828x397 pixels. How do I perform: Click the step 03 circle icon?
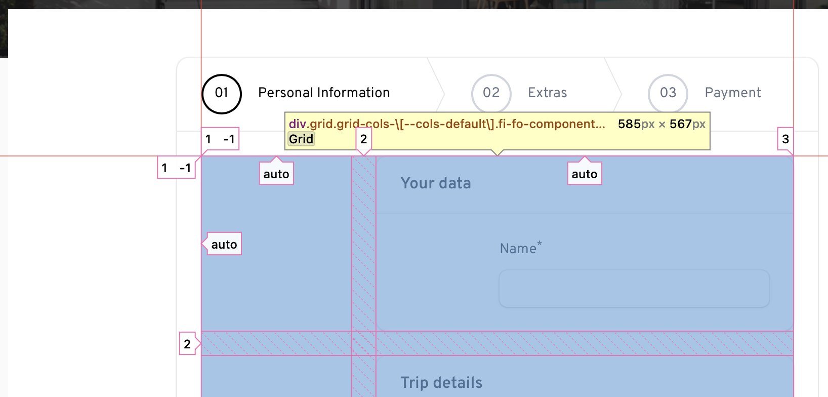tap(668, 94)
